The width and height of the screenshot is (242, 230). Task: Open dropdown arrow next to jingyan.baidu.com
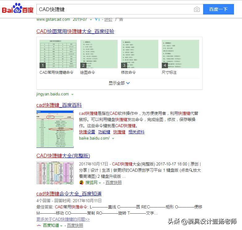click(x=72, y=94)
